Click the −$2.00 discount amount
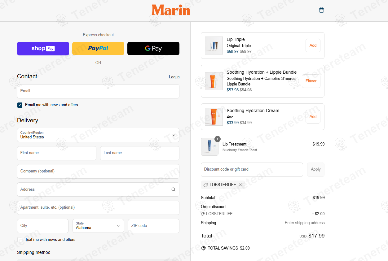This screenshot has height=261, width=388. tap(318, 214)
